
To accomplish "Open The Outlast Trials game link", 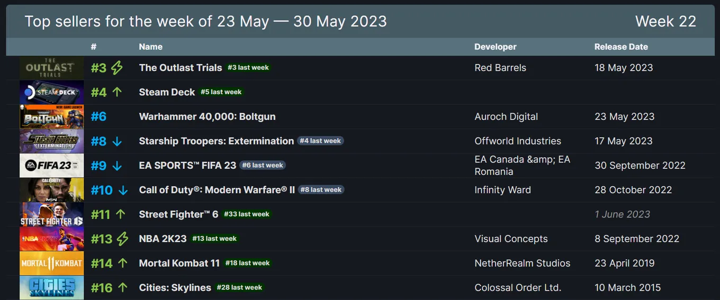I will (x=181, y=68).
